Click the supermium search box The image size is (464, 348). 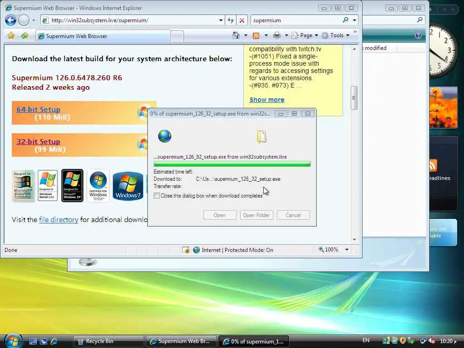[296, 20]
